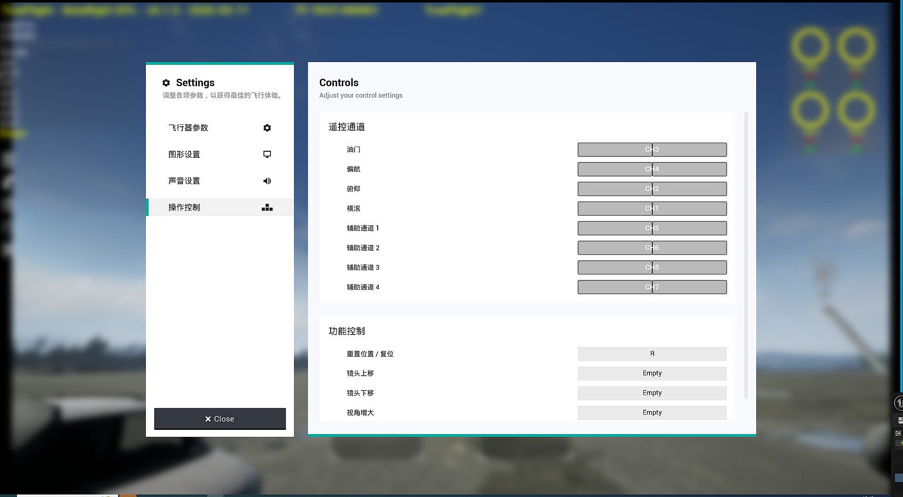Rebind the 重置位置 / 复位 key showing R
The height and width of the screenshot is (497, 903).
click(652, 354)
